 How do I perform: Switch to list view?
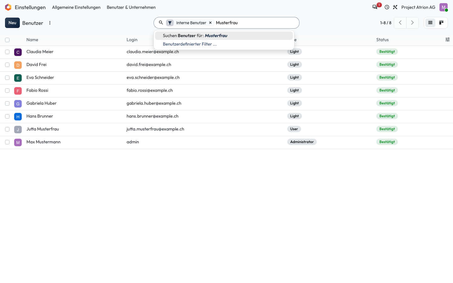tap(430, 23)
